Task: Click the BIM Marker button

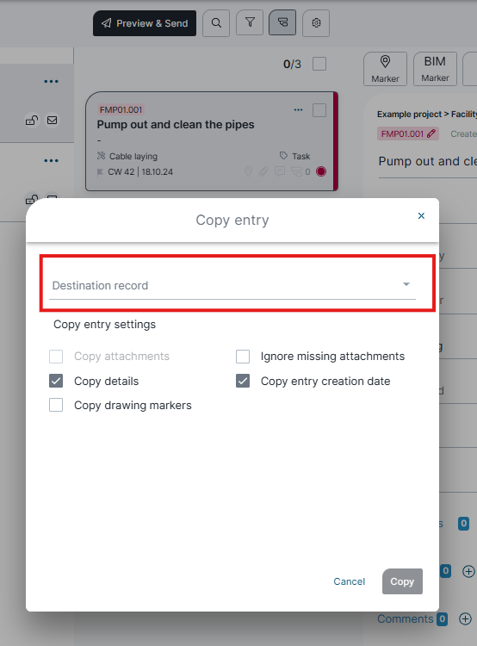Action: (x=435, y=69)
